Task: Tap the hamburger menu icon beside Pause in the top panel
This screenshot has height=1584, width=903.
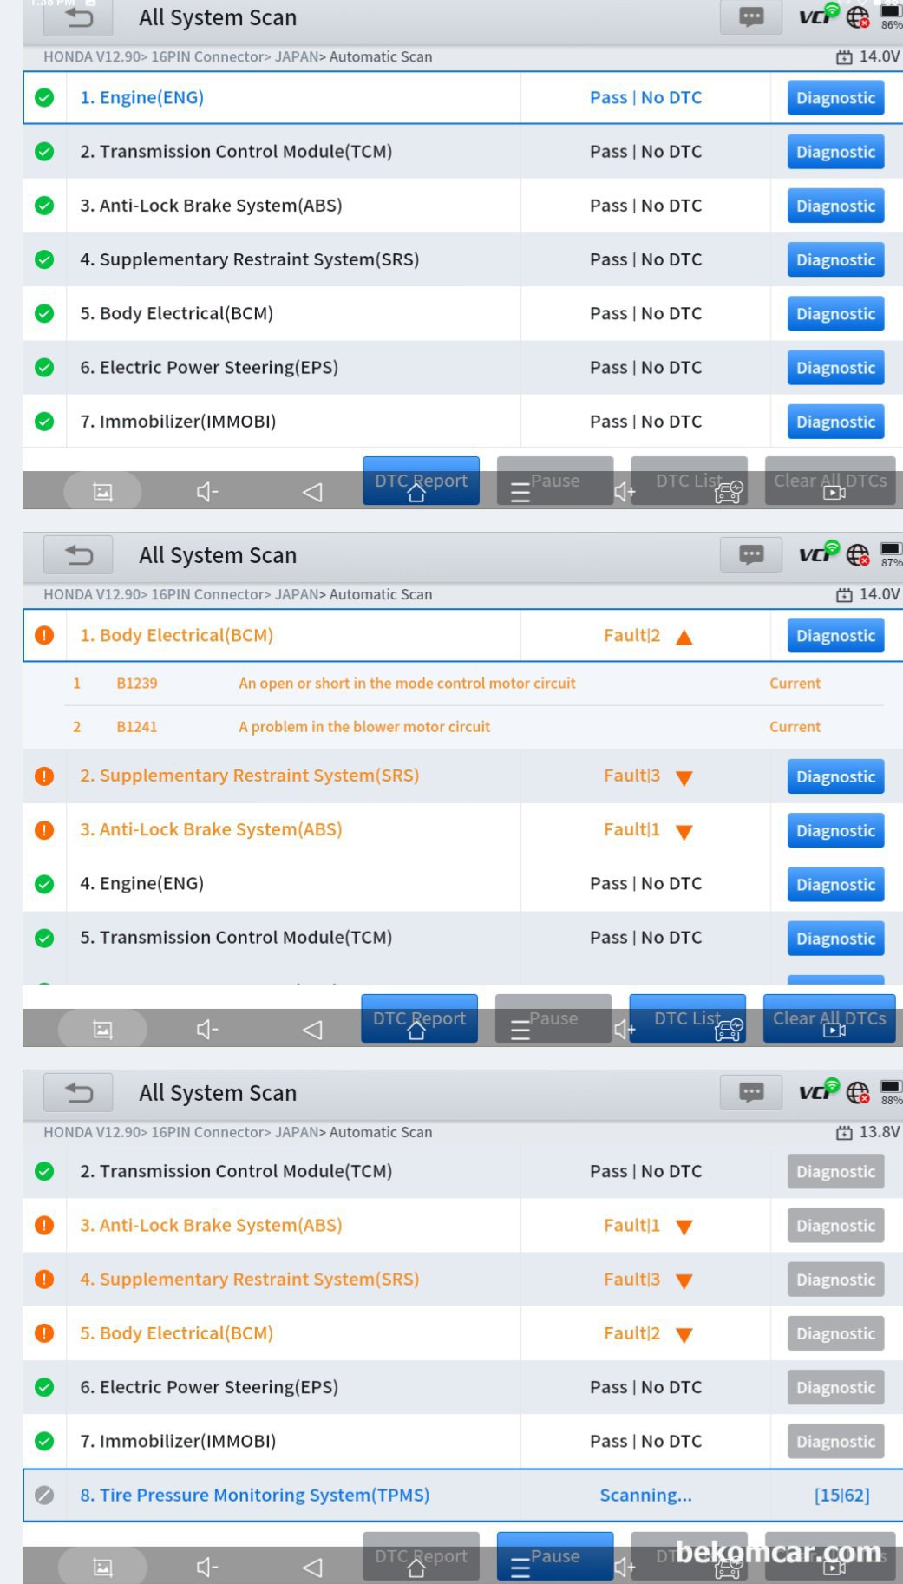Action: point(520,493)
